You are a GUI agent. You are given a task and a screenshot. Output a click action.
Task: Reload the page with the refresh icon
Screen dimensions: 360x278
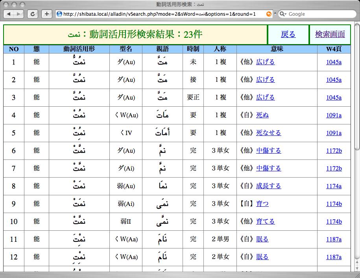tap(33, 14)
